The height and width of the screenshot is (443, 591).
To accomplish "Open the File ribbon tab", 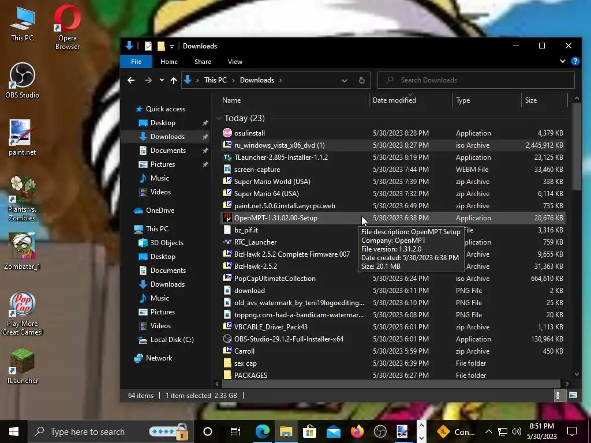I will pos(136,61).
